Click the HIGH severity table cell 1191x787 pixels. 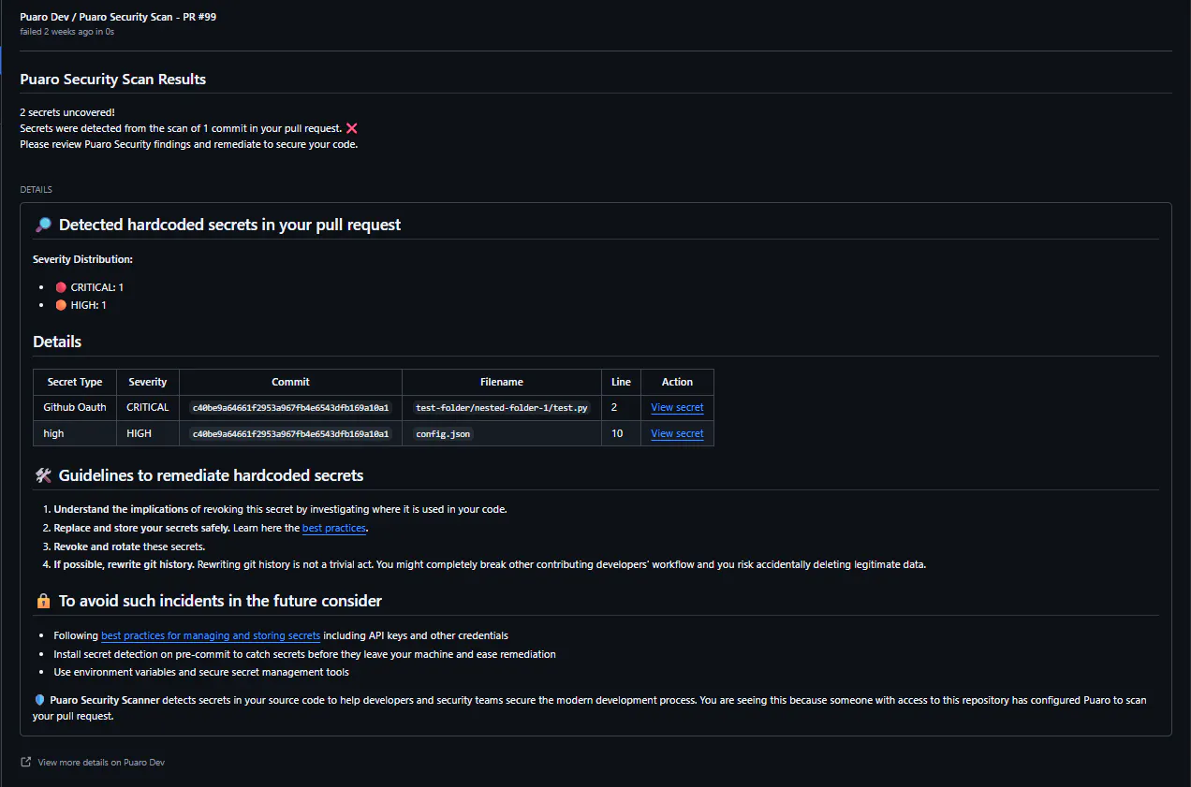[x=148, y=433]
